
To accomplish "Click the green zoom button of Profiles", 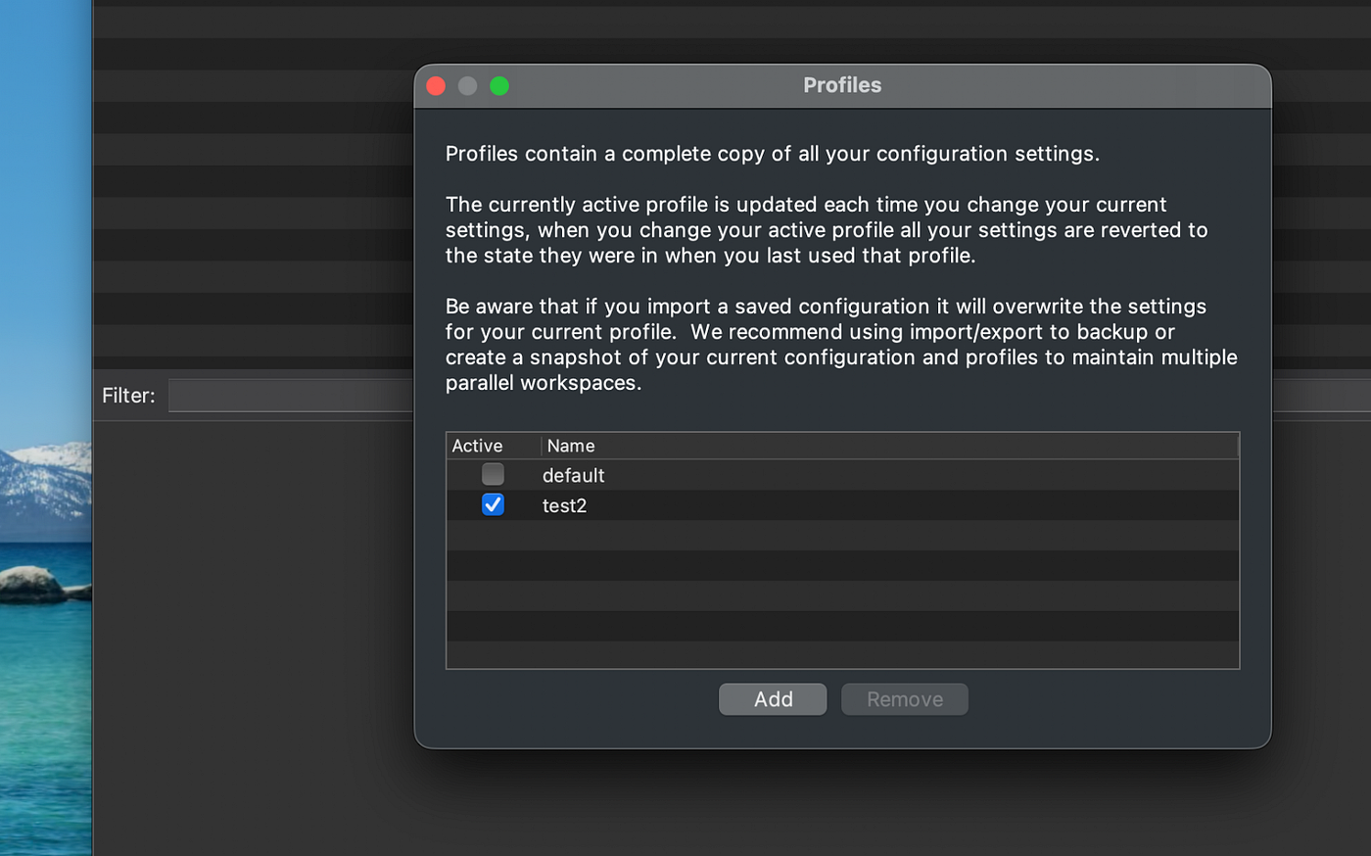I will [499, 86].
